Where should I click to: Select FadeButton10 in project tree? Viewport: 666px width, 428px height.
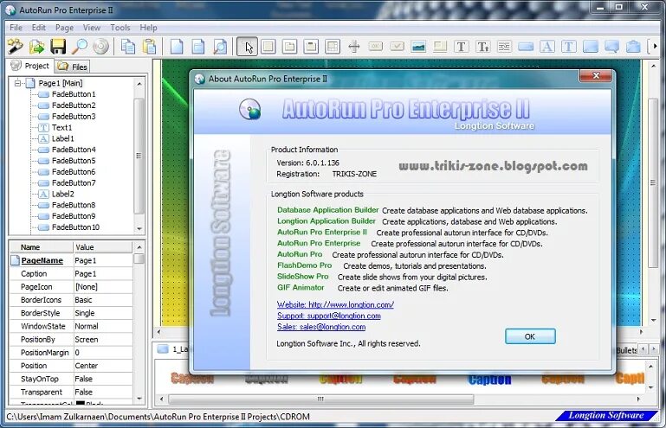75,227
